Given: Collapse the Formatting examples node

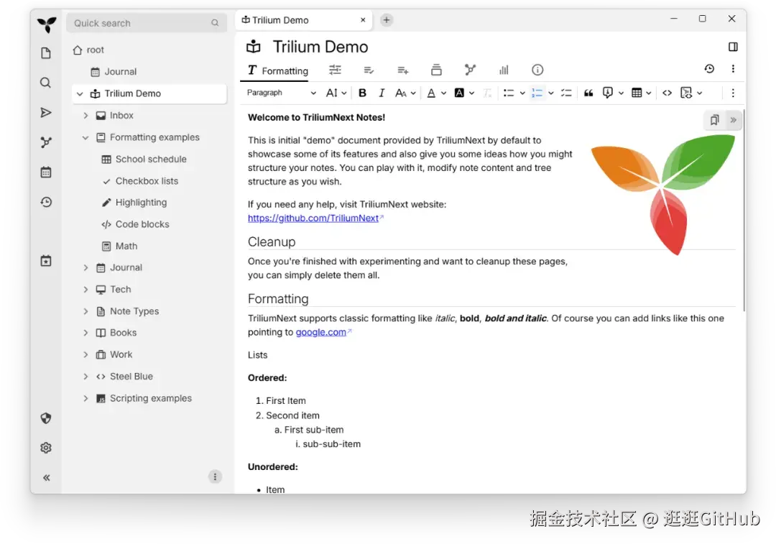Looking at the screenshot, I should 86,137.
